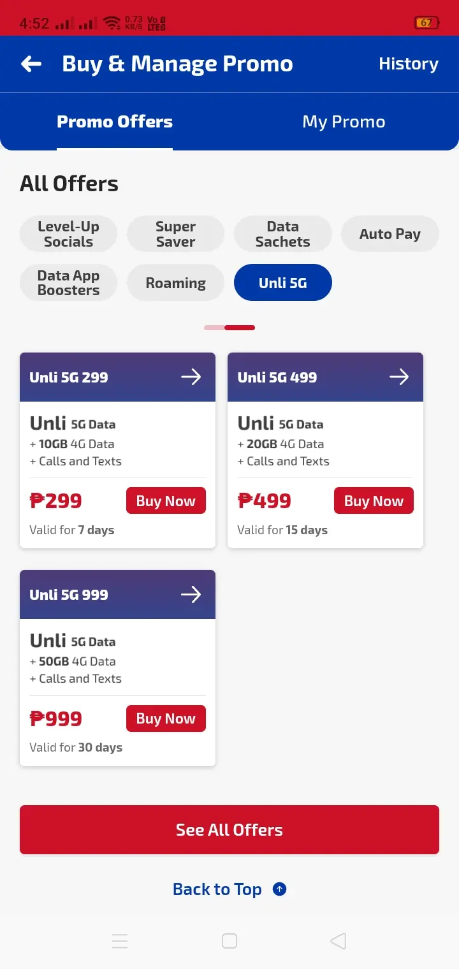Tap the Android back triangle icon
459x969 pixels.
point(339,941)
